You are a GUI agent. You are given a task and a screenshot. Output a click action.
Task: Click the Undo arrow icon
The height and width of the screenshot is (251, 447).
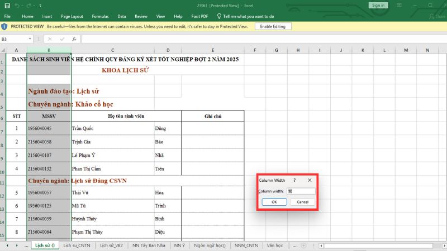tap(16, 6)
